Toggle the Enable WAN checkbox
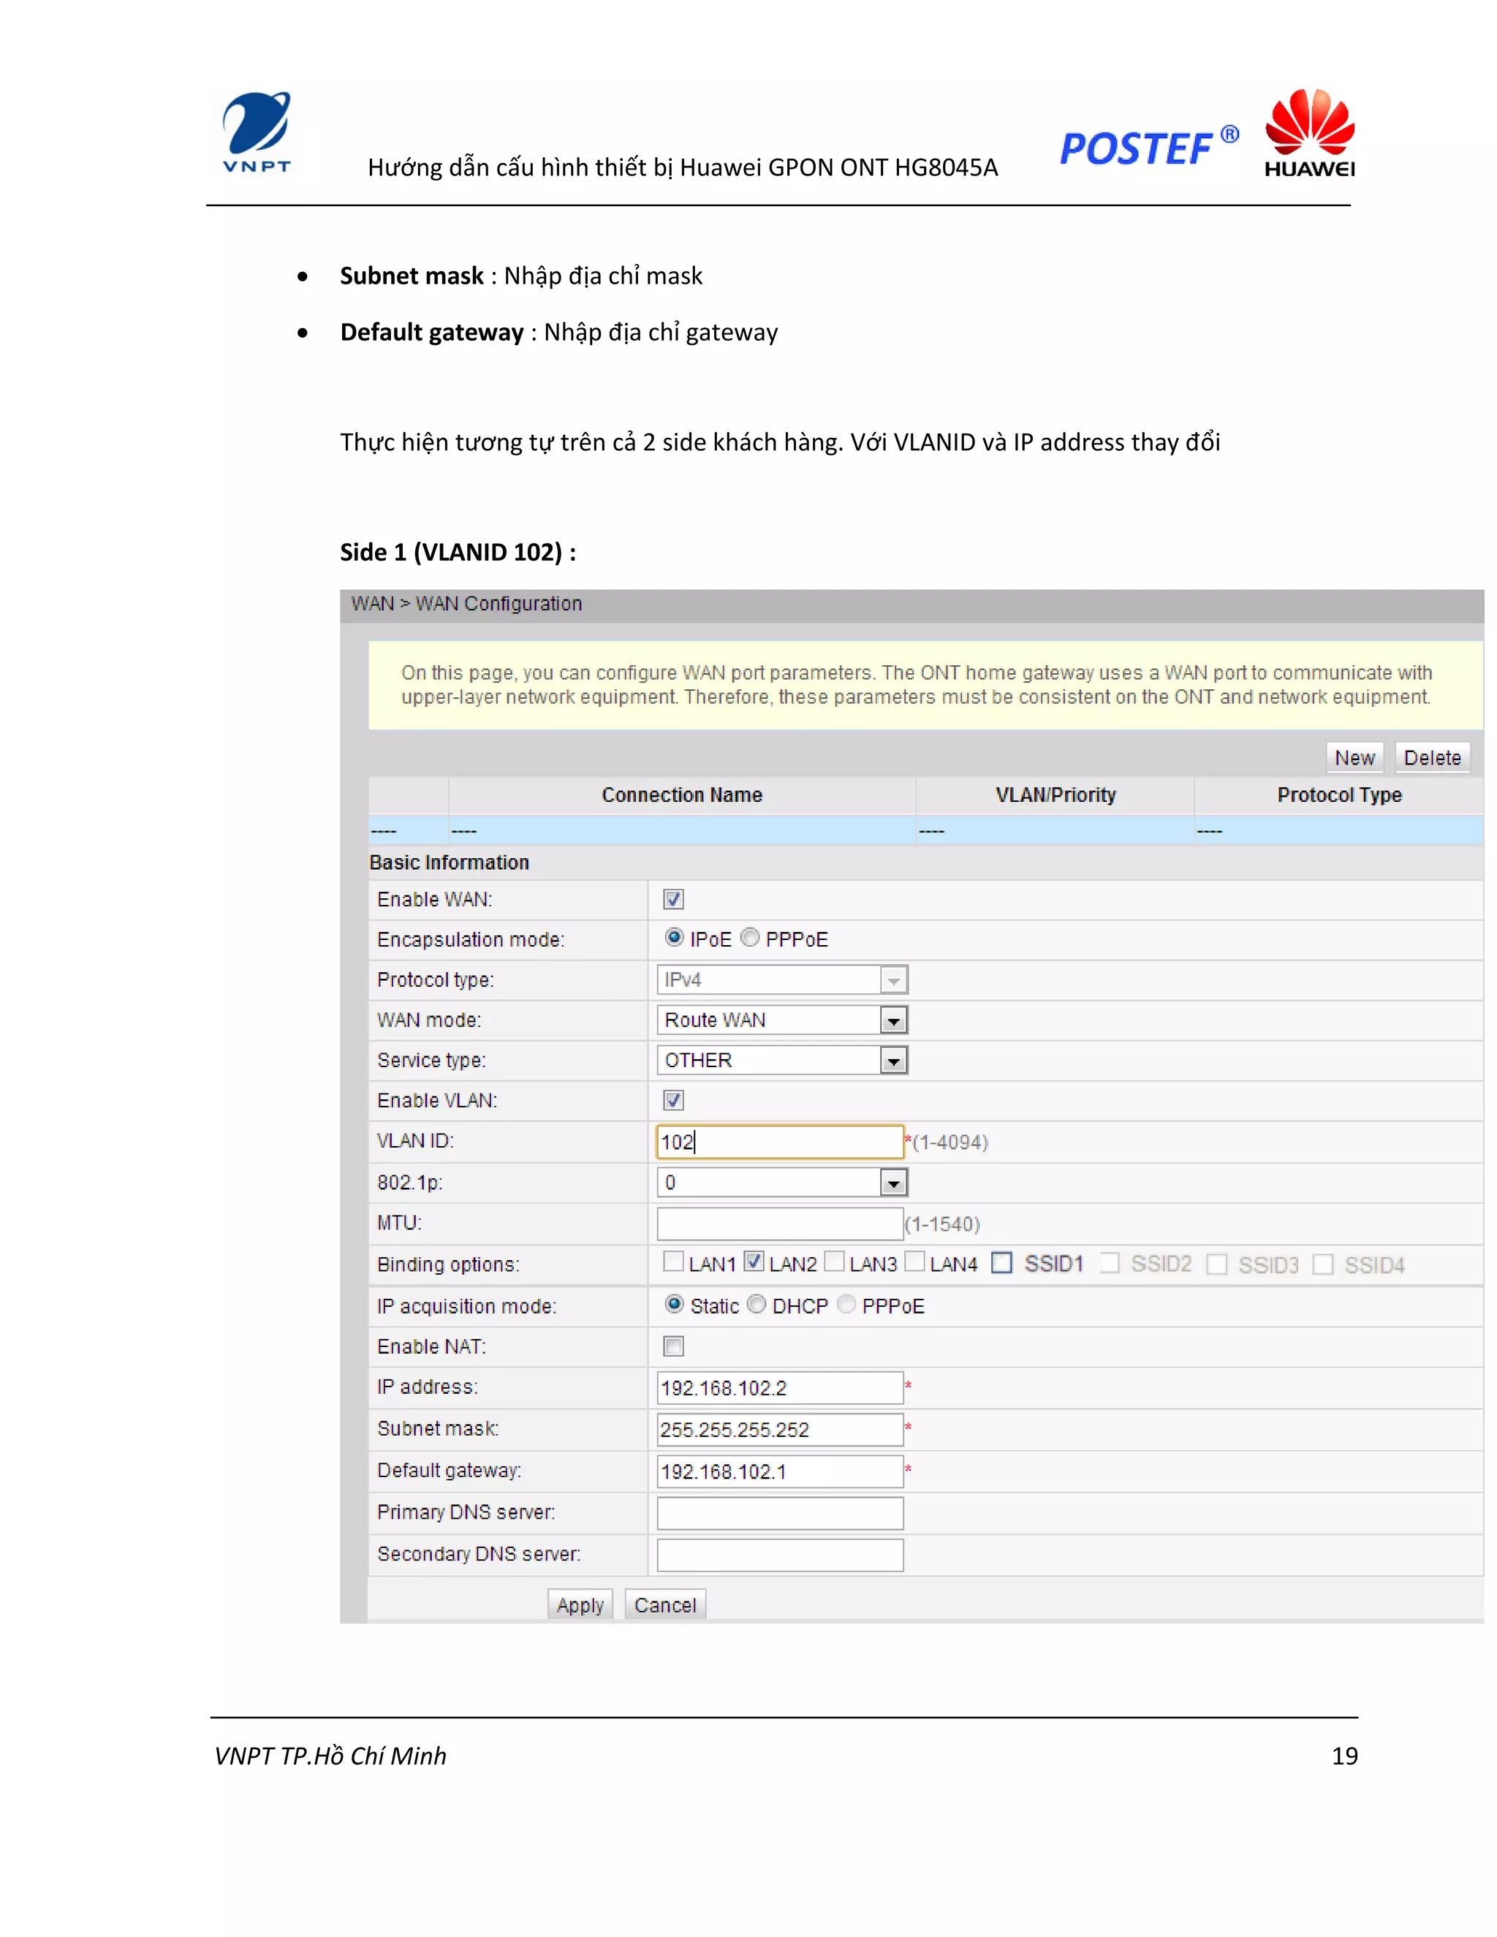The image size is (1497, 1937). click(673, 899)
